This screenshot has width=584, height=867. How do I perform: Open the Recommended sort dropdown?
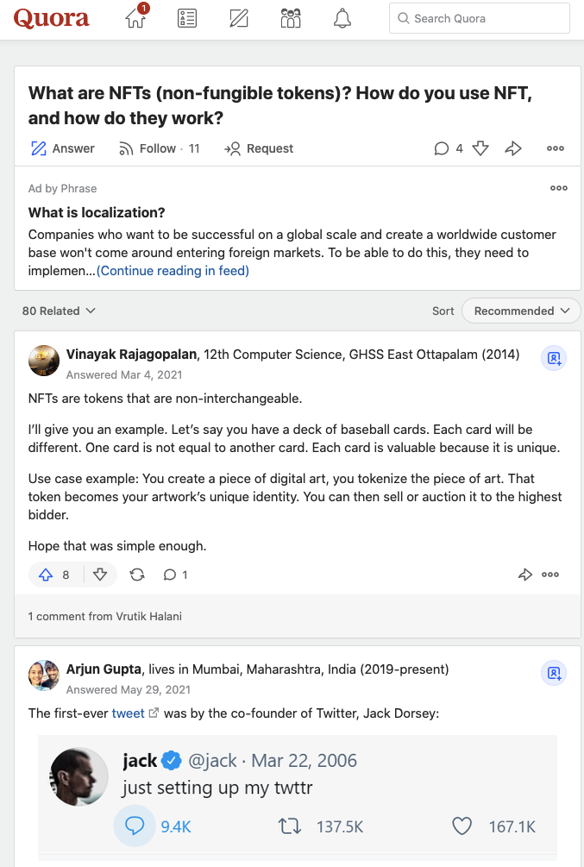pyautogui.click(x=521, y=311)
